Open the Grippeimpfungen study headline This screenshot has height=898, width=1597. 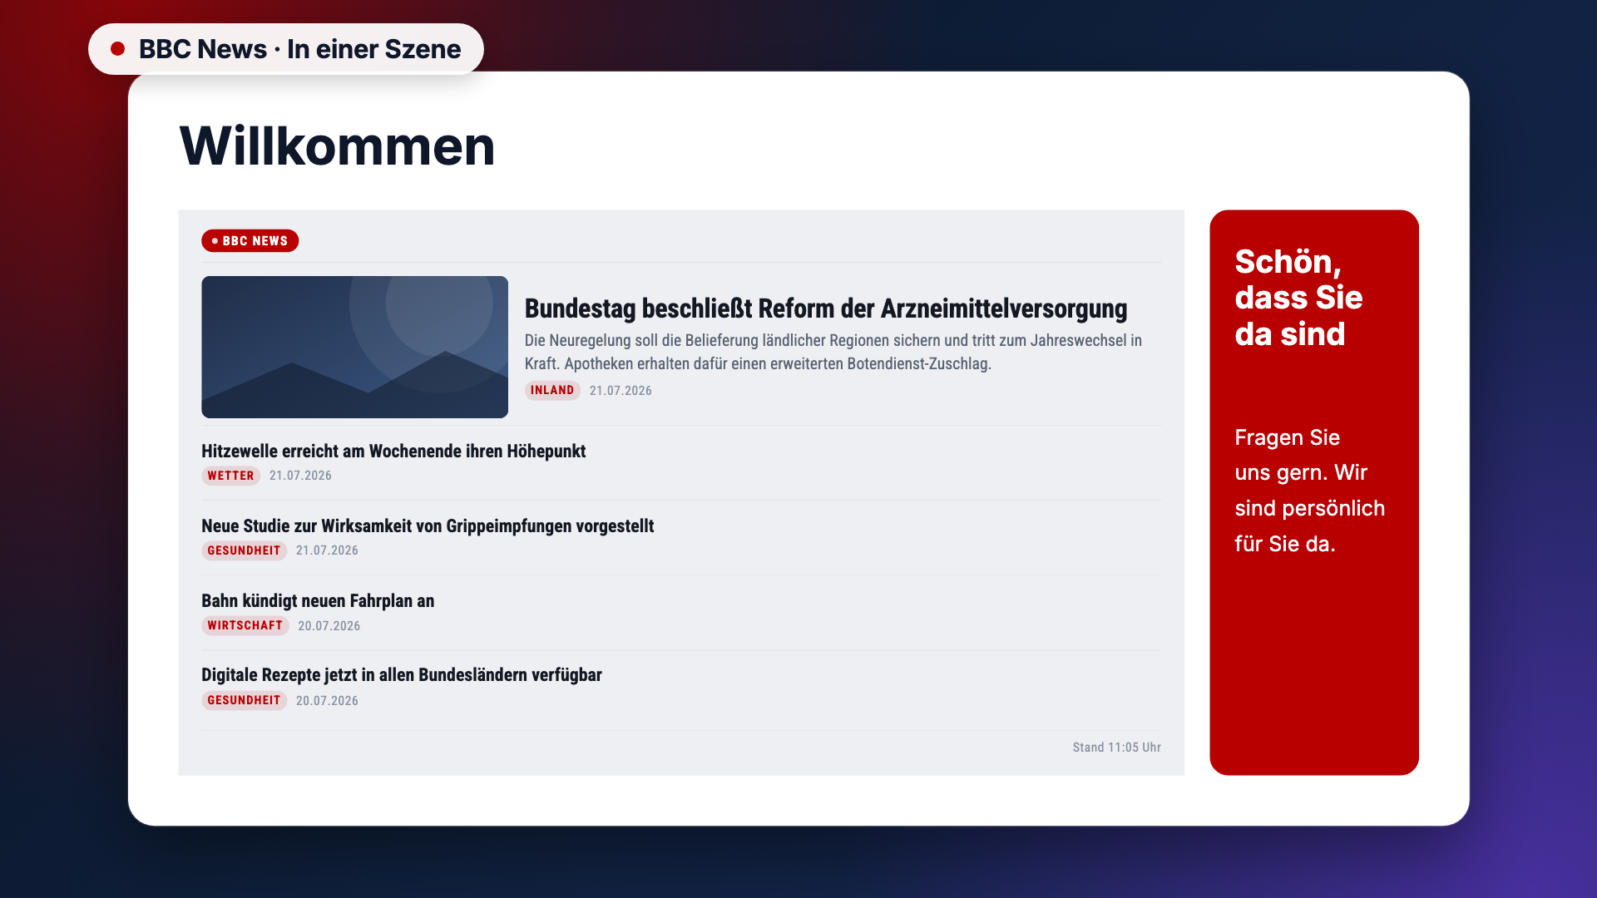428,526
